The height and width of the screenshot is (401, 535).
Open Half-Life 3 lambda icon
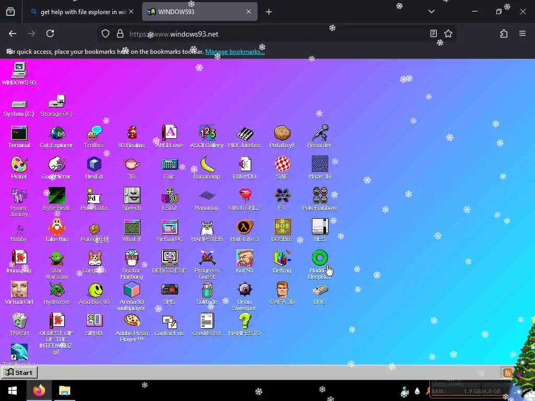point(245,230)
